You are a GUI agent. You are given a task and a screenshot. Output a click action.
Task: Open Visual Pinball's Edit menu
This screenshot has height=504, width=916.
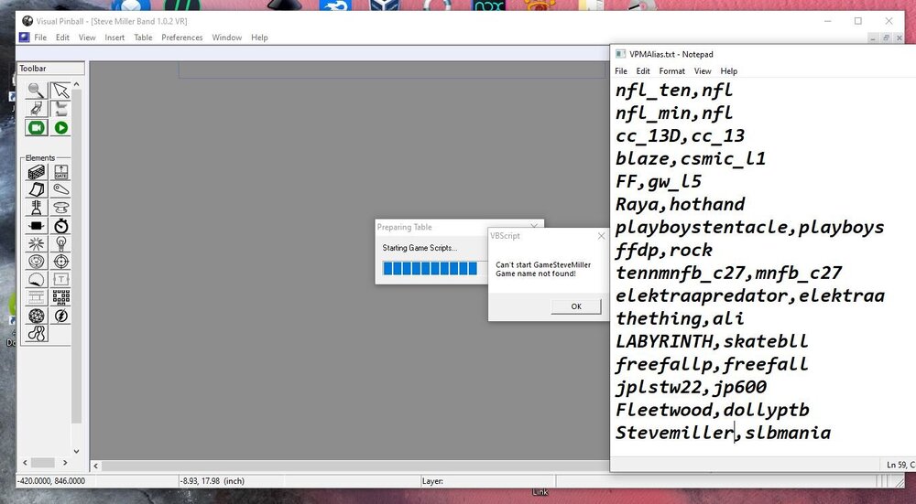point(62,38)
